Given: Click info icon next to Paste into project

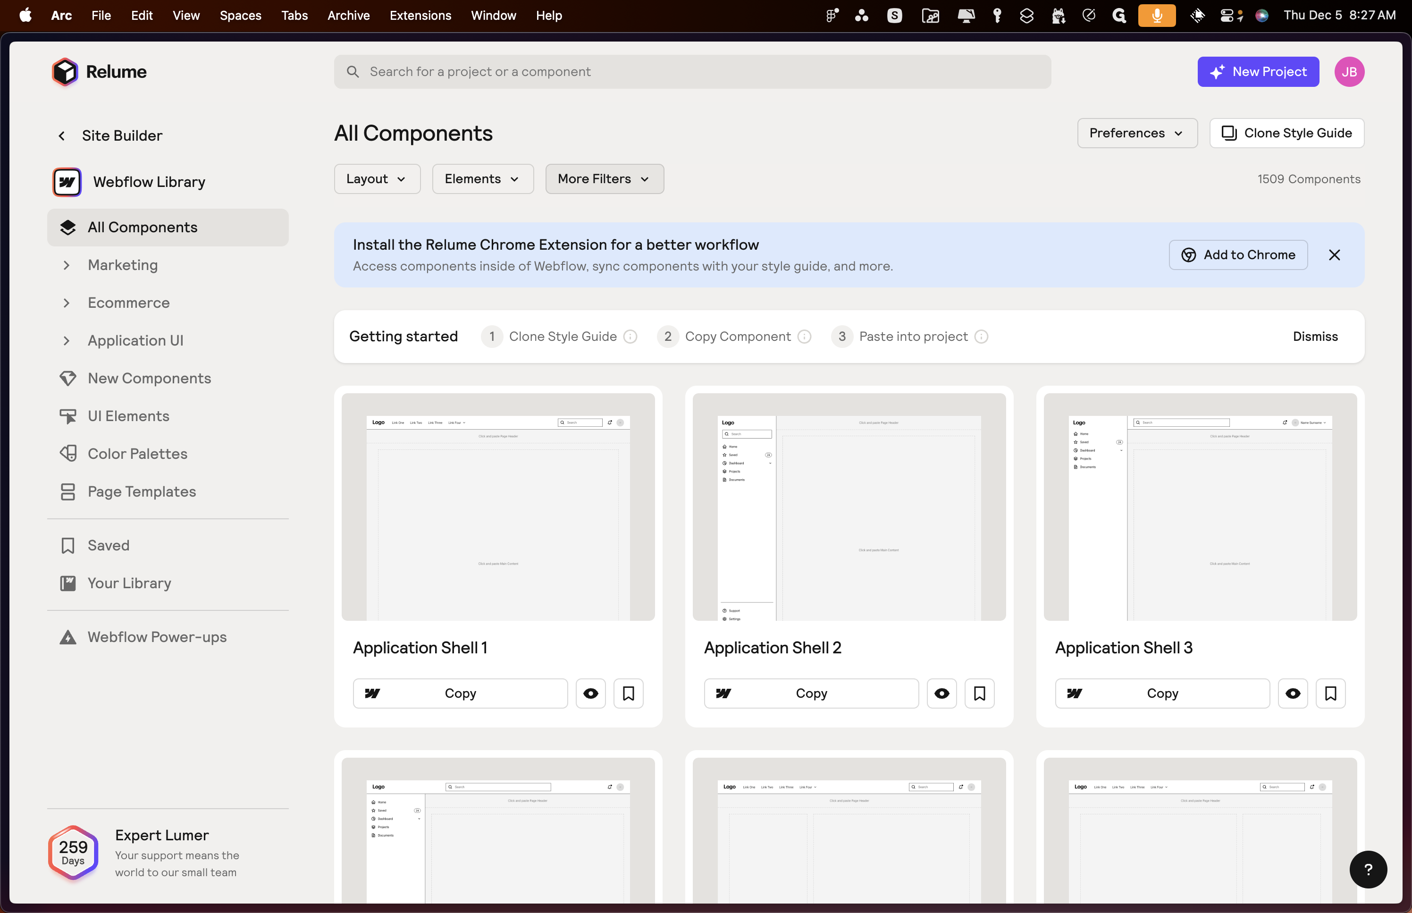Looking at the screenshot, I should pyautogui.click(x=981, y=337).
